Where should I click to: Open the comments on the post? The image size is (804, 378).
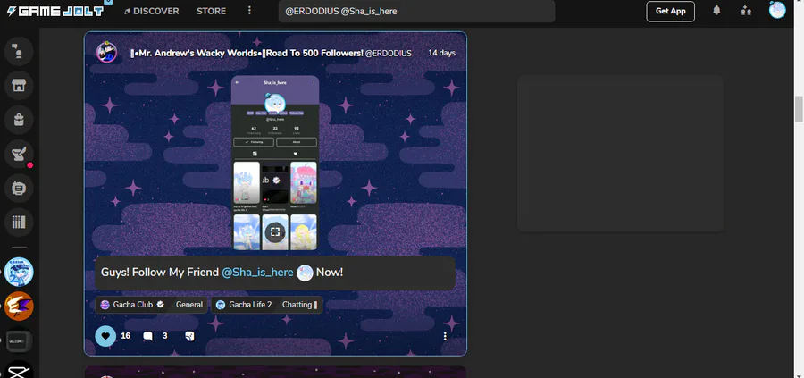(x=147, y=336)
